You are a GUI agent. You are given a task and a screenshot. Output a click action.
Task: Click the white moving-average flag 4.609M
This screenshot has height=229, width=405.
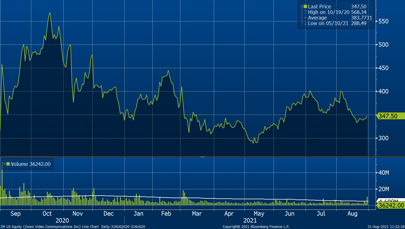tap(390, 200)
